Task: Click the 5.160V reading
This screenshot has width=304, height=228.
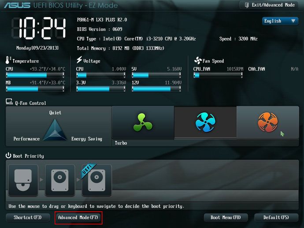Action: (x=174, y=69)
